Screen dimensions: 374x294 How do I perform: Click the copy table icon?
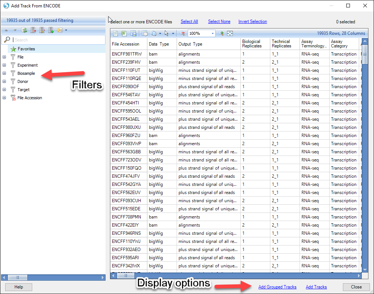pyautogui.click(x=154, y=33)
